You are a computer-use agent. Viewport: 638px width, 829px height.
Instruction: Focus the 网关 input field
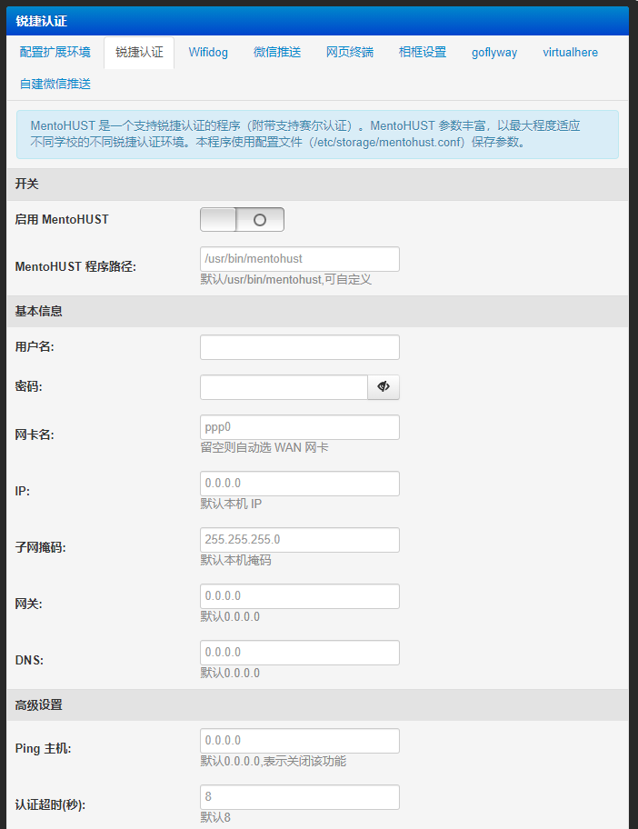[299, 596]
